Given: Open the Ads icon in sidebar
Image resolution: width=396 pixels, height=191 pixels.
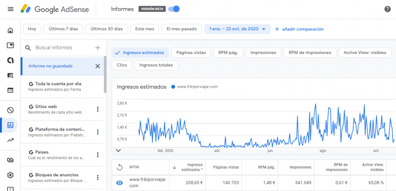Looking at the screenshot, I should (x=10, y=46).
